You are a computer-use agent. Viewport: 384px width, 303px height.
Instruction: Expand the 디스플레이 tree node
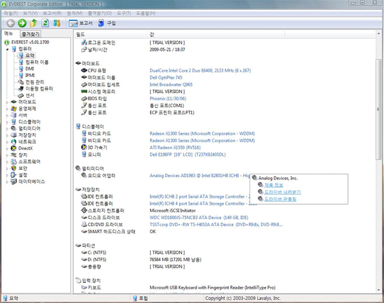[x=7, y=122]
